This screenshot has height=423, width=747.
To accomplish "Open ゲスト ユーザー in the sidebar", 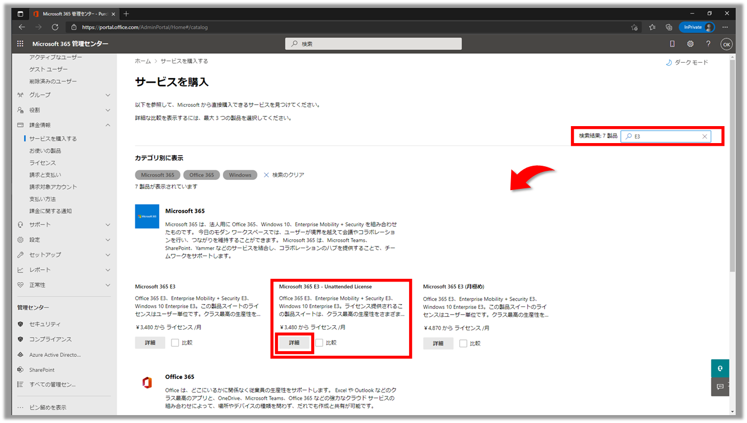I will click(48, 69).
